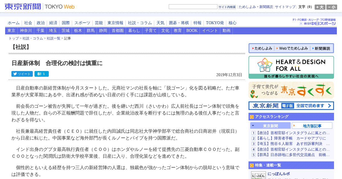Open the HEART & DESIGN FOR ALL banner
This screenshot has height=179, width=342.
(291, 67)
